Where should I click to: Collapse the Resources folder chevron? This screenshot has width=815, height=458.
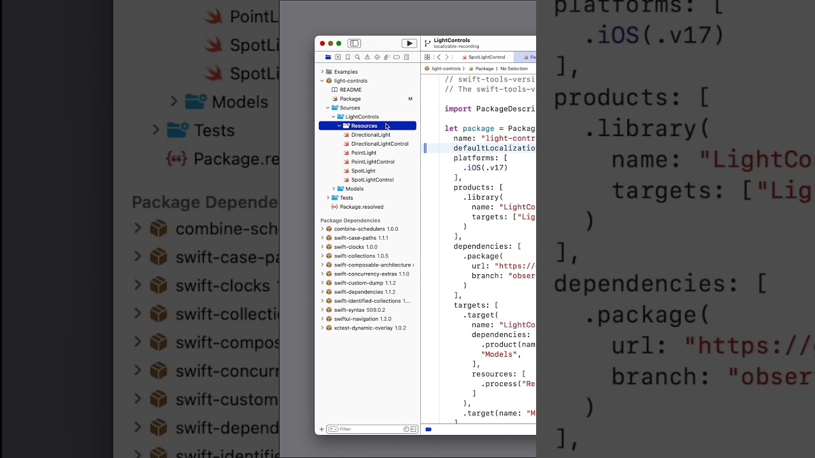[339, 126]
